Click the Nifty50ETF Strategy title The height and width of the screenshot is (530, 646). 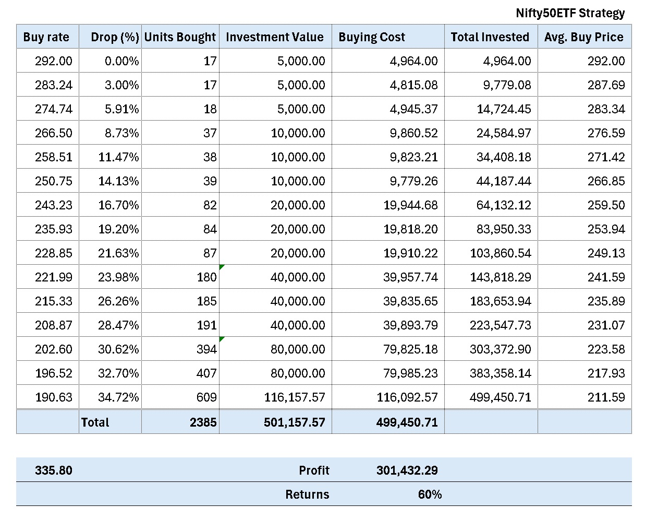coord(570,13)
